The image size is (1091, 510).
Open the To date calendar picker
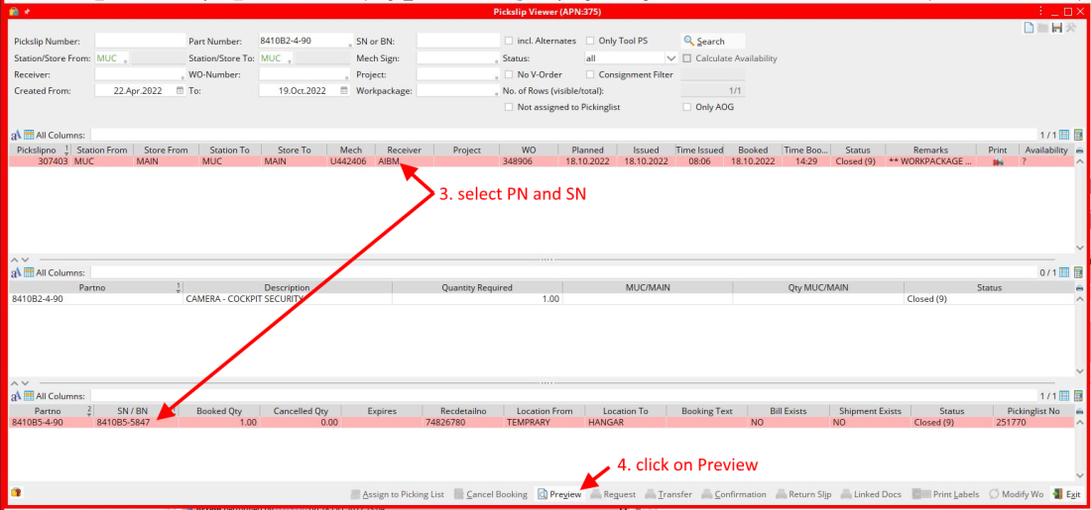point(344,90)
